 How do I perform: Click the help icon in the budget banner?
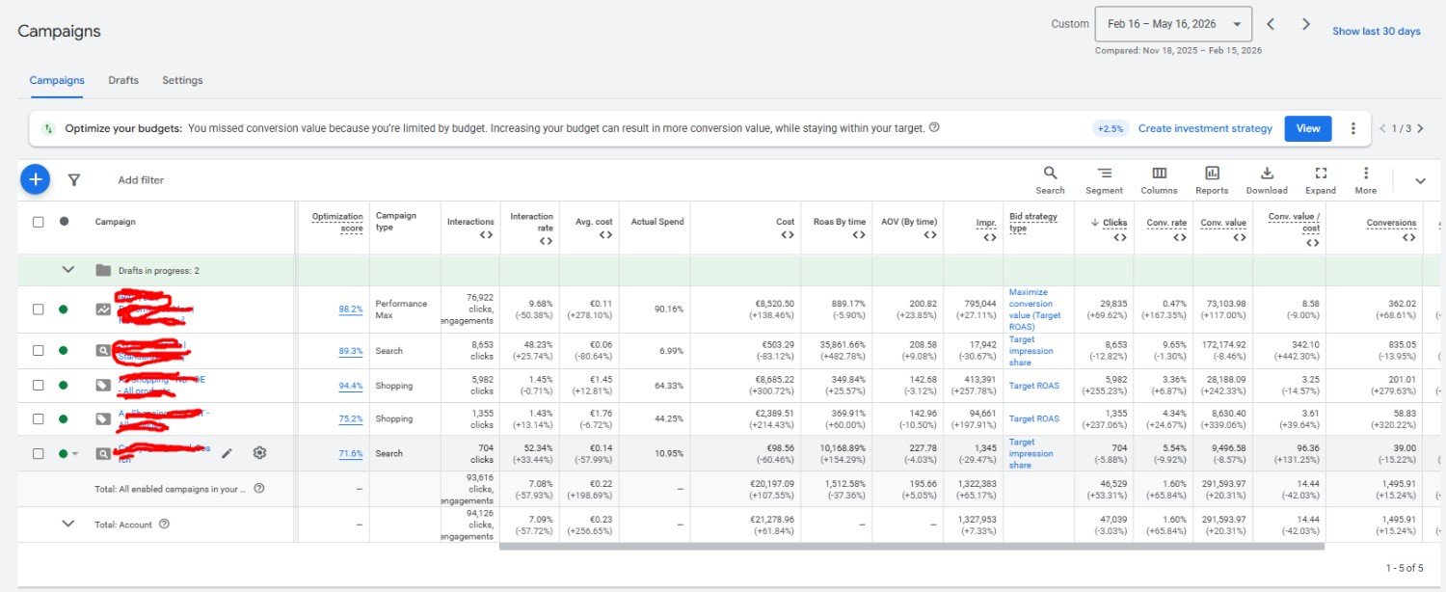[x=934, y=127]
